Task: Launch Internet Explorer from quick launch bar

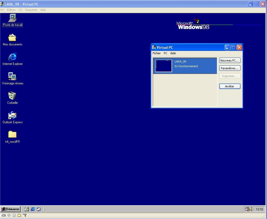Action: [33, 209]
